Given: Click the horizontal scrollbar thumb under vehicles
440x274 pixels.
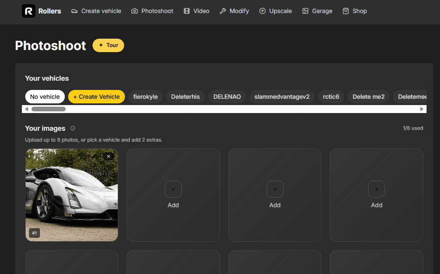Looking at the screenshot, I should point(48,109).
